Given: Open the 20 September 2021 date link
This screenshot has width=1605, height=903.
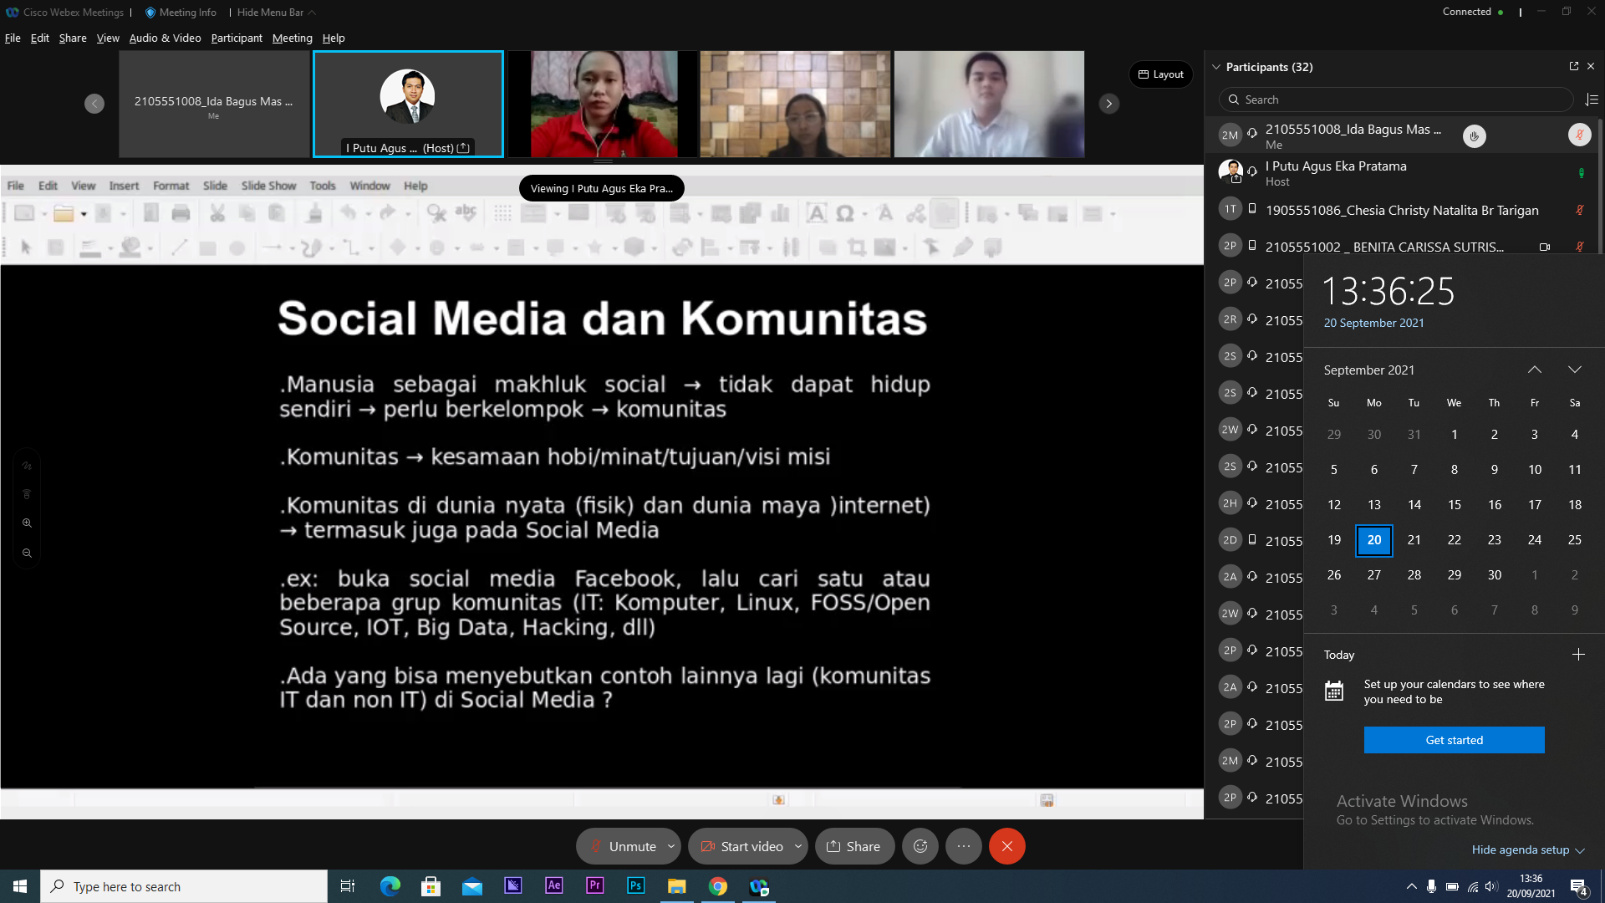Looking at the screenshot, I should point(1373,323).
